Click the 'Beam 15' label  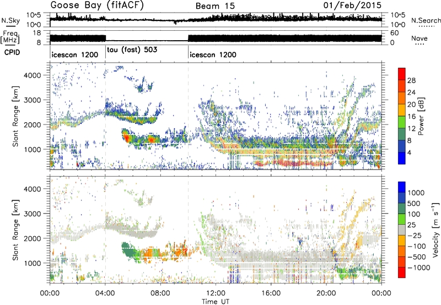point(215,6)
